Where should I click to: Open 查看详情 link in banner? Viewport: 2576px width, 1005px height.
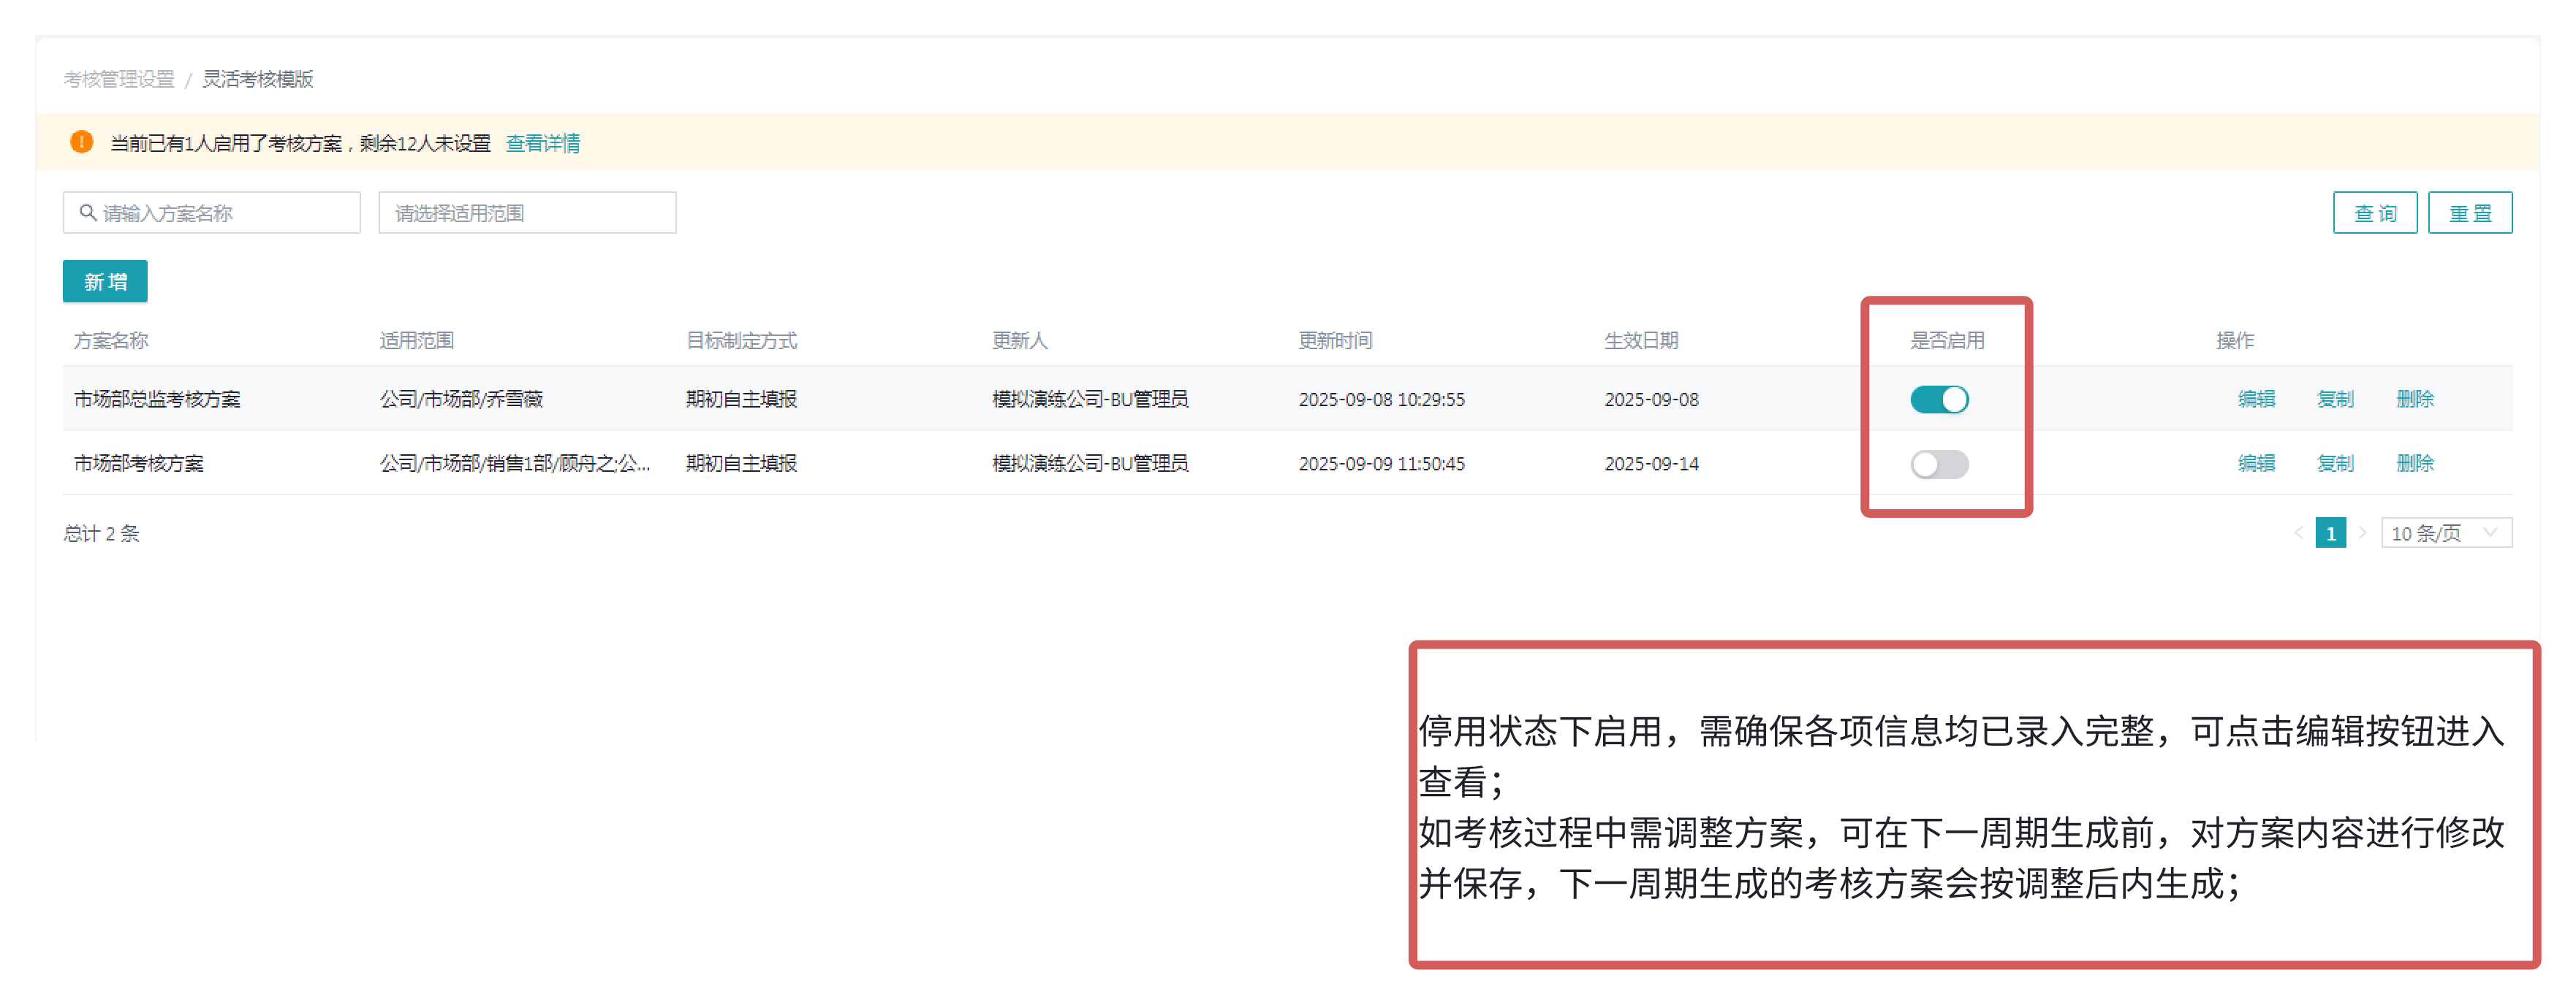click(x=542, y=143)
